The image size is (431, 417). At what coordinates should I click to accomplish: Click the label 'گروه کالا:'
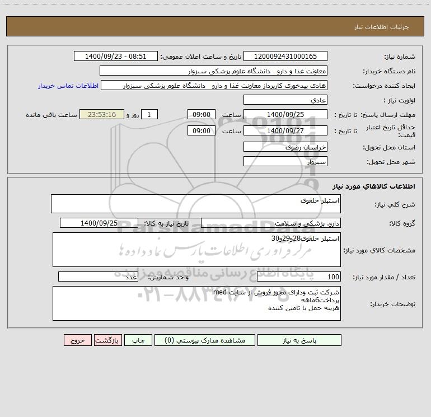pos(402,223)
